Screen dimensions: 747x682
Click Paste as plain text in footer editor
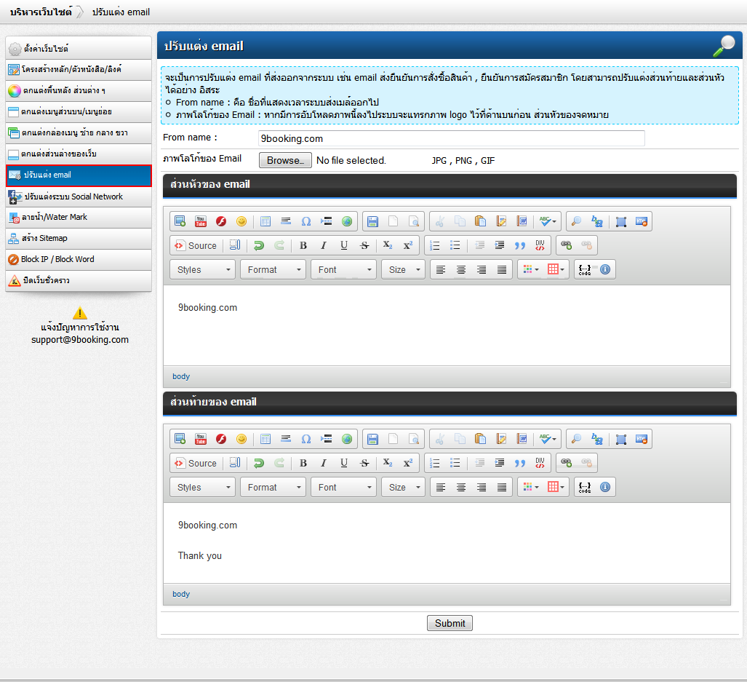[x=500, y=439]
